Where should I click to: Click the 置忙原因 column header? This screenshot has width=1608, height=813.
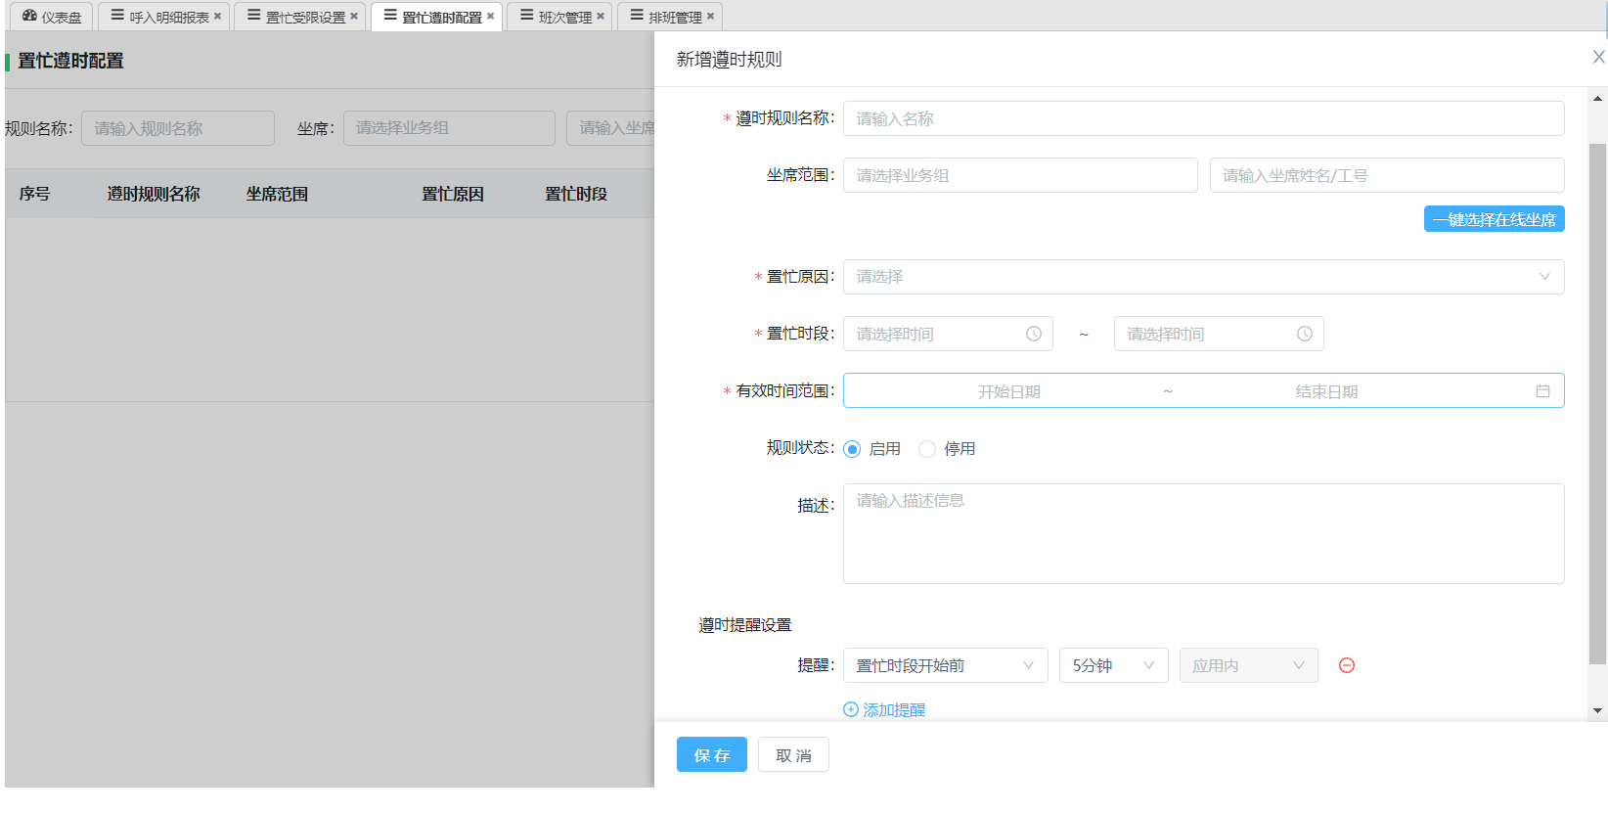point(453,194)
